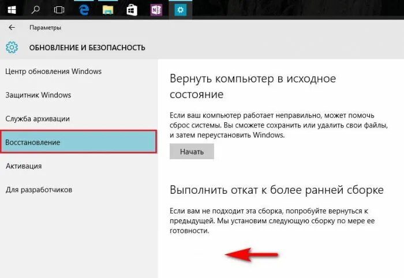Go back using the arrow in Параметры
Image resolution: width=404 pixels, height=278 pixels.
pos(12,28)
